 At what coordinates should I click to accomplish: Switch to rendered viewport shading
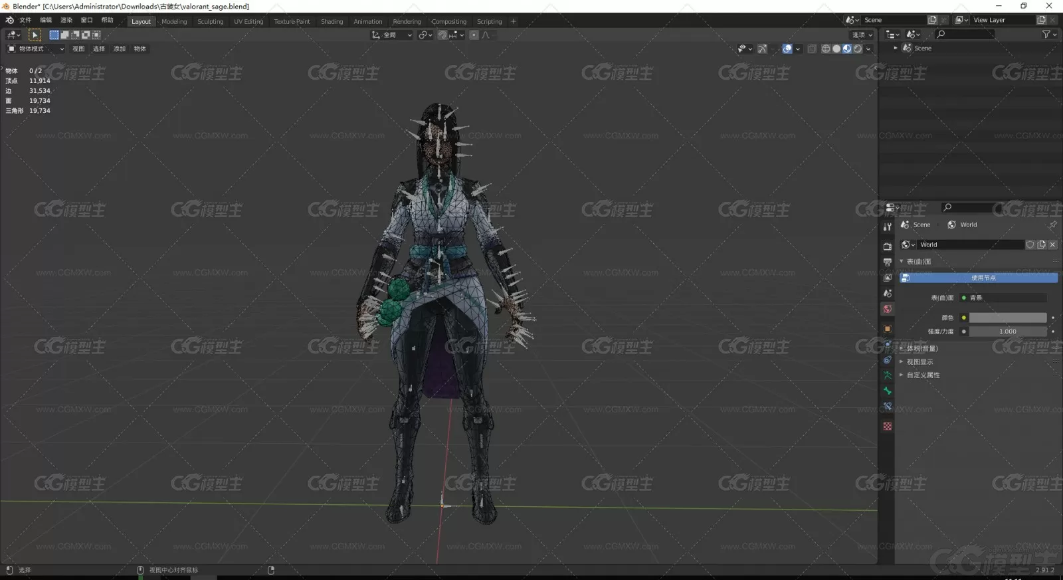pyautogui.click(x=858, y=48)
